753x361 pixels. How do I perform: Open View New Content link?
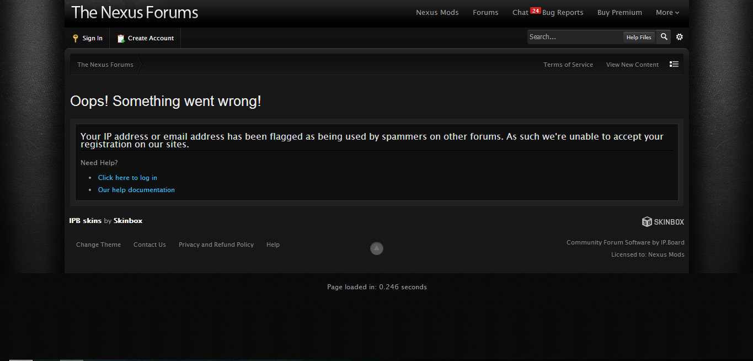tap(632, 65)
